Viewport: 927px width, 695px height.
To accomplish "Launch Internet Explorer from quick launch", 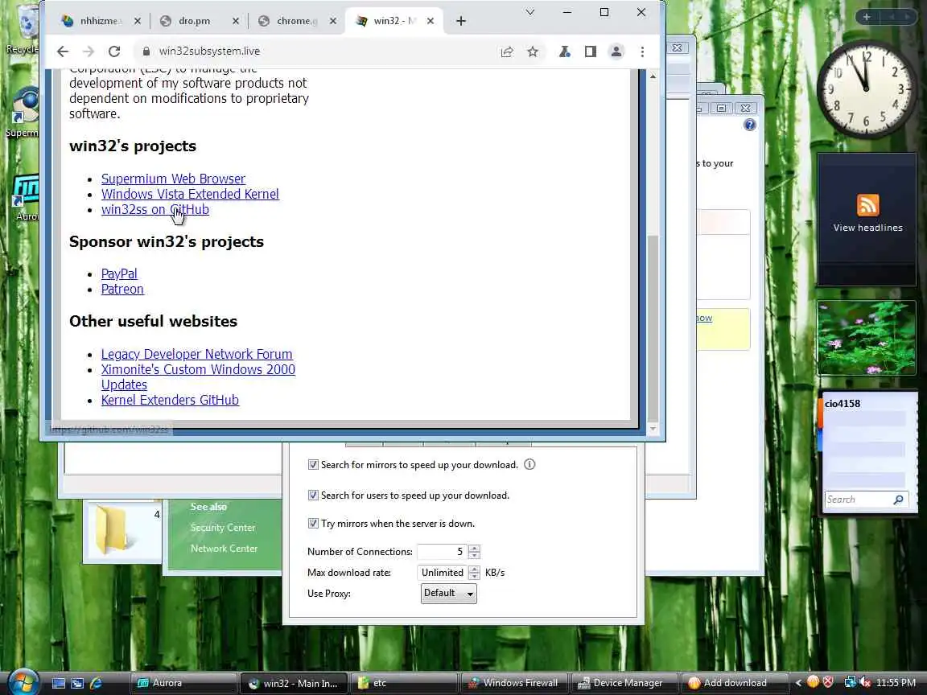I will (x=97, y=683).
